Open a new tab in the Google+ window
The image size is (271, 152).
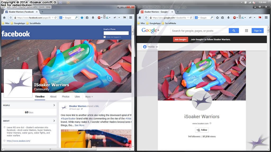(x=178, y=12)
